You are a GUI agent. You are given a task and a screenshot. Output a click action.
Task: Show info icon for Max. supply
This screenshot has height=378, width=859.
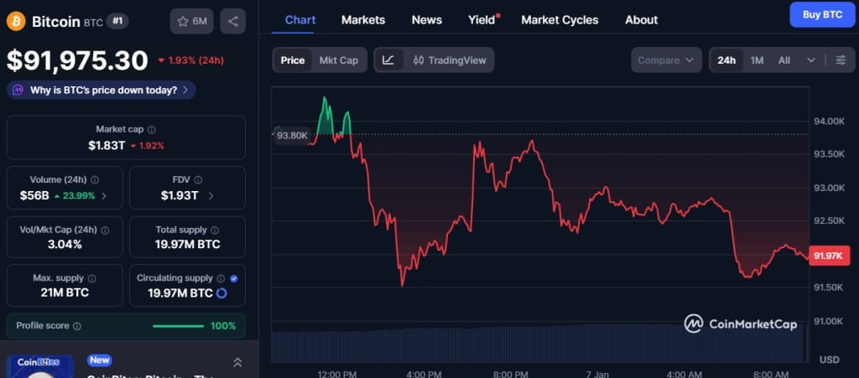[92, 278]
